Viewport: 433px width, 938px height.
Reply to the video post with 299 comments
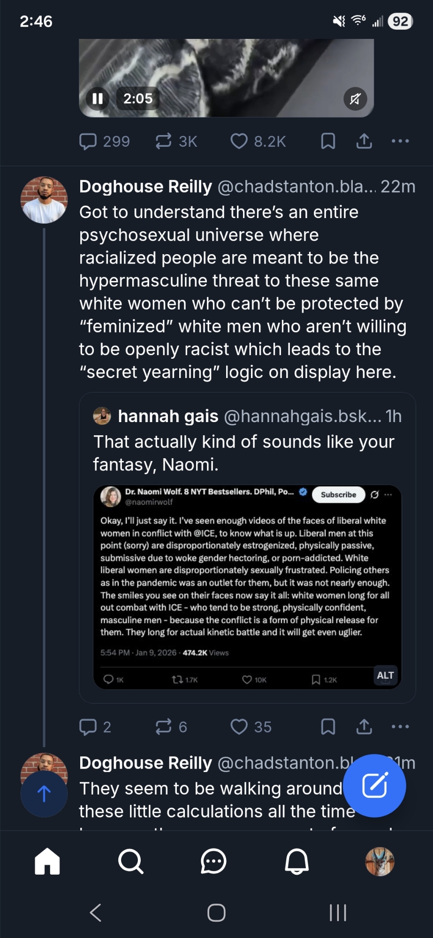click(x=88, y=141)
